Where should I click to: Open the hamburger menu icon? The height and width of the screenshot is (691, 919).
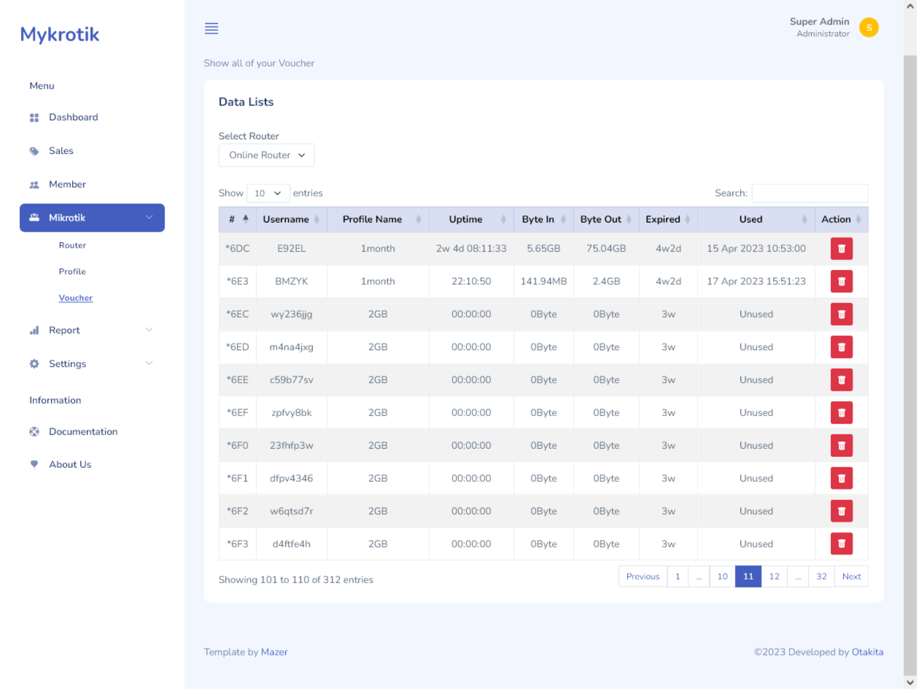[x=211, y=28]
